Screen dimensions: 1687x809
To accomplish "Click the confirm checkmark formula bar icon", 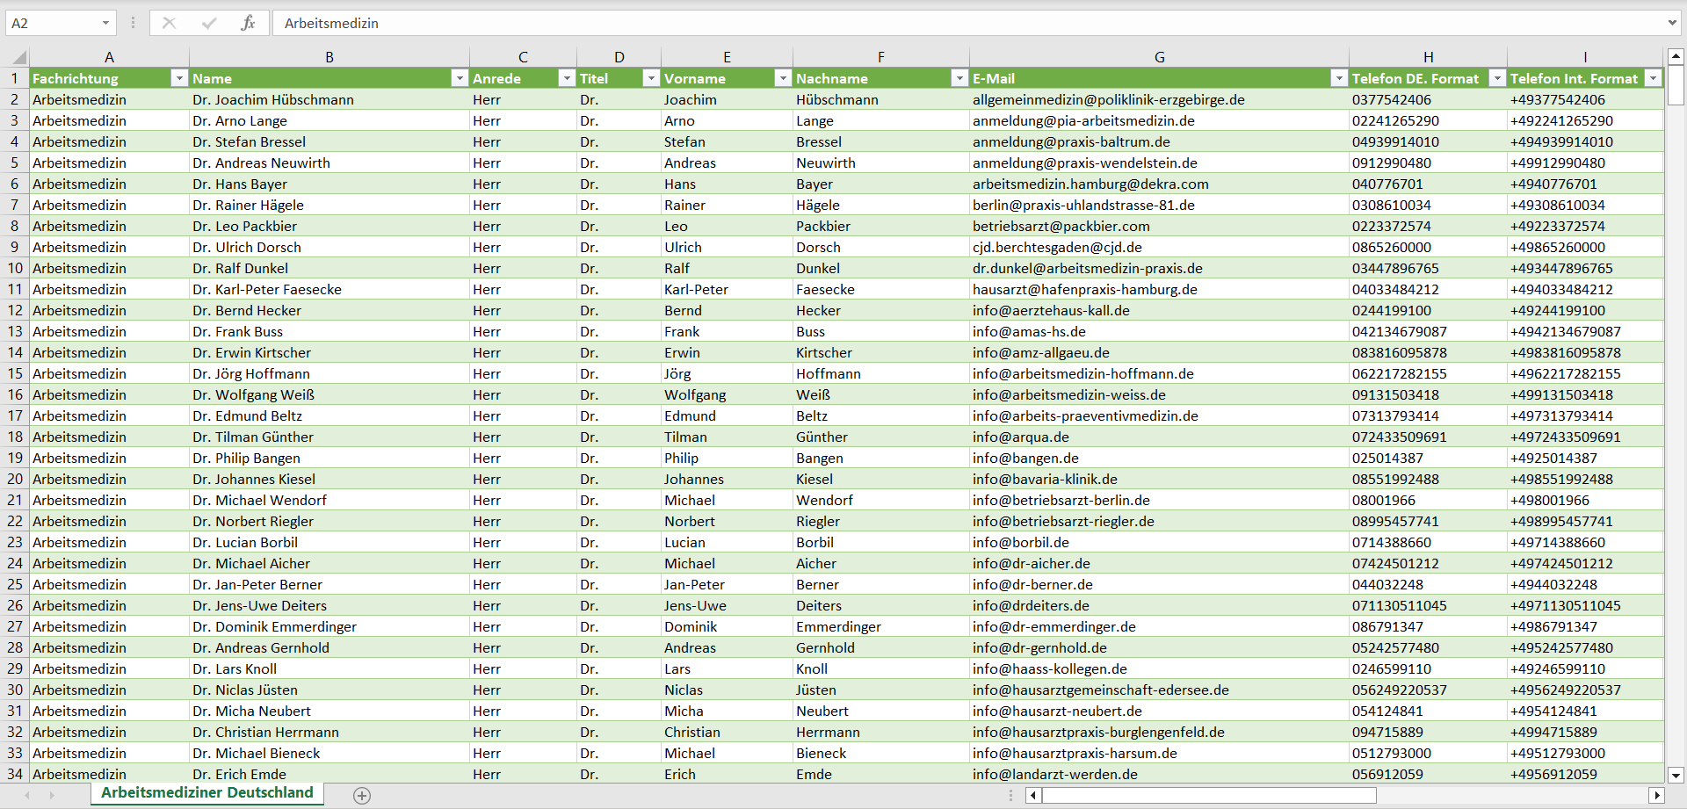I will [x=209, y=23].
